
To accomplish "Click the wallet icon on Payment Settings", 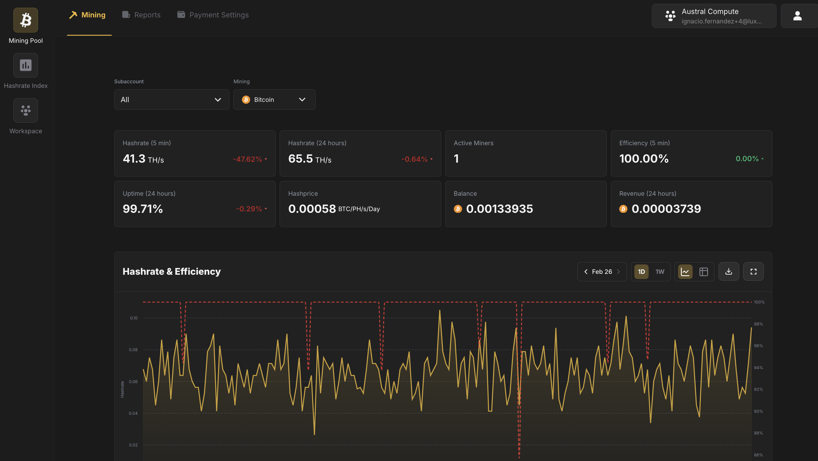I will click(x=181, y=14).
